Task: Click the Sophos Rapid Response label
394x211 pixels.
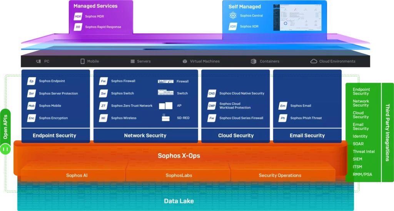Action: click(x=103, y=27)
